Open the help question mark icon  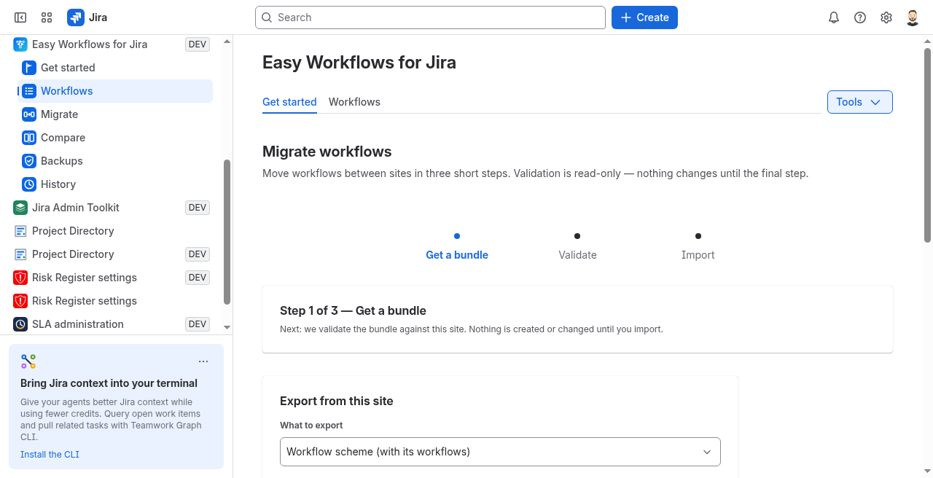860,17
